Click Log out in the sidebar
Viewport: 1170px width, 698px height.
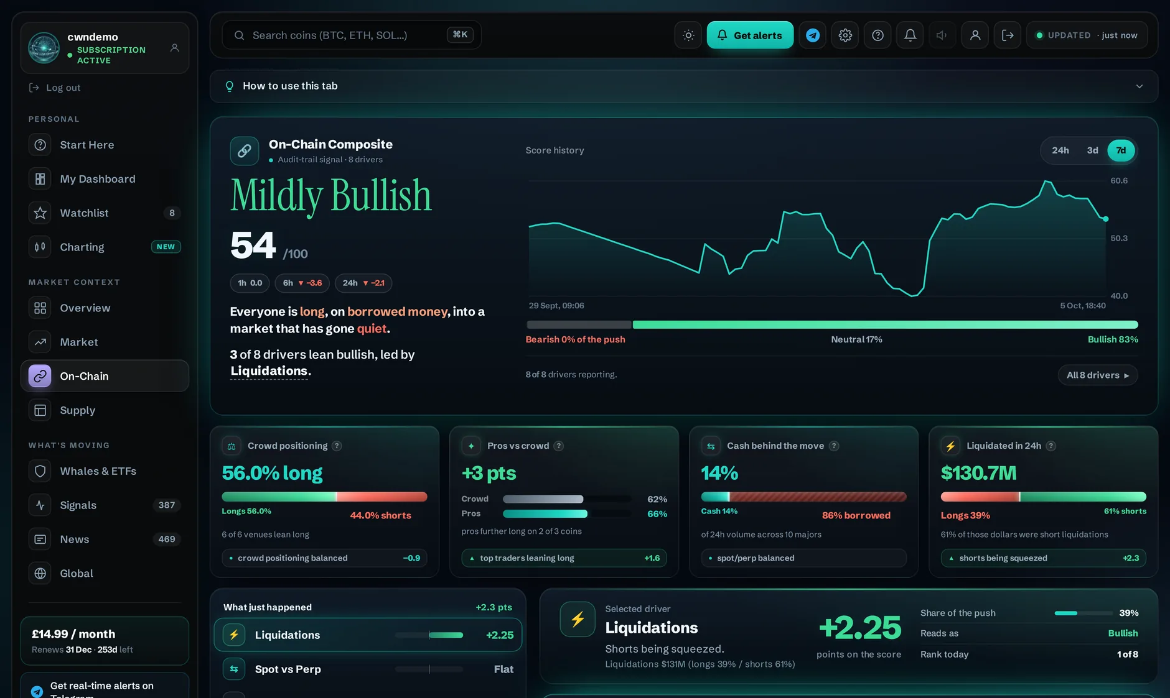tap(55, 88)
